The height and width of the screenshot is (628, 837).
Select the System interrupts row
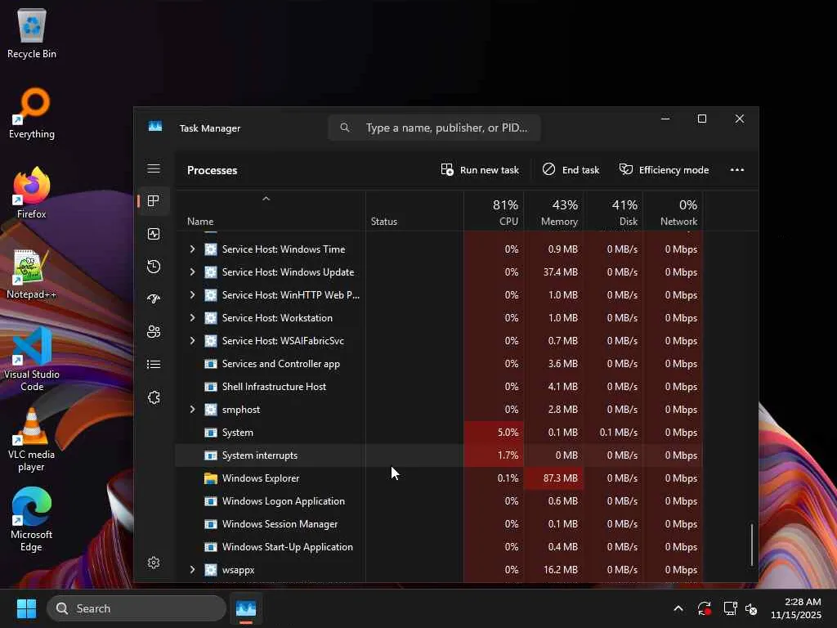(439, 455)
